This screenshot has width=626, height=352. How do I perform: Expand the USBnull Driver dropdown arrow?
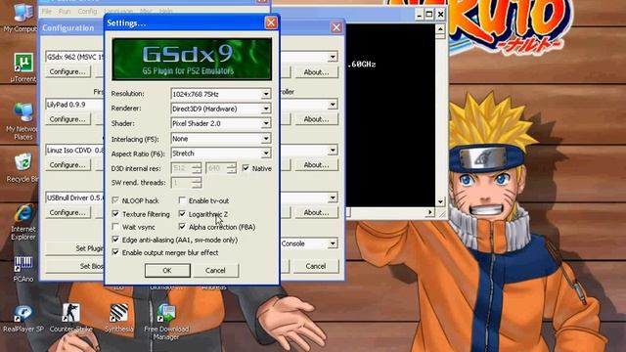333,198
